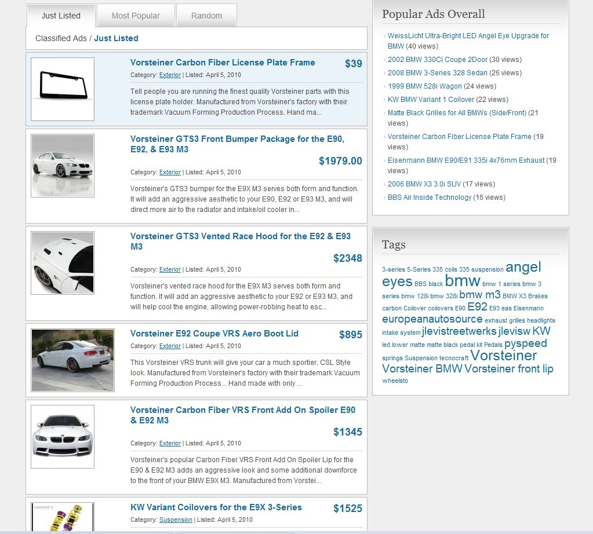The image size is (593, 534).
Task: Open Vorsteiner E92 Coupe VRS Aero Boot Lid
Action: coord(214,334)
